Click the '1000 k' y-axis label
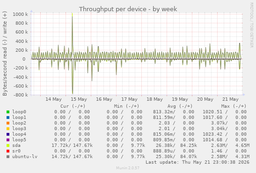Viewport: 256px width, 173px height. tap(20, 14)
